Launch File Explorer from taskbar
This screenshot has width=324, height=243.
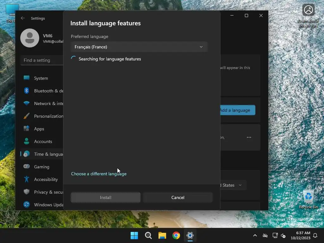pos(162,235)
